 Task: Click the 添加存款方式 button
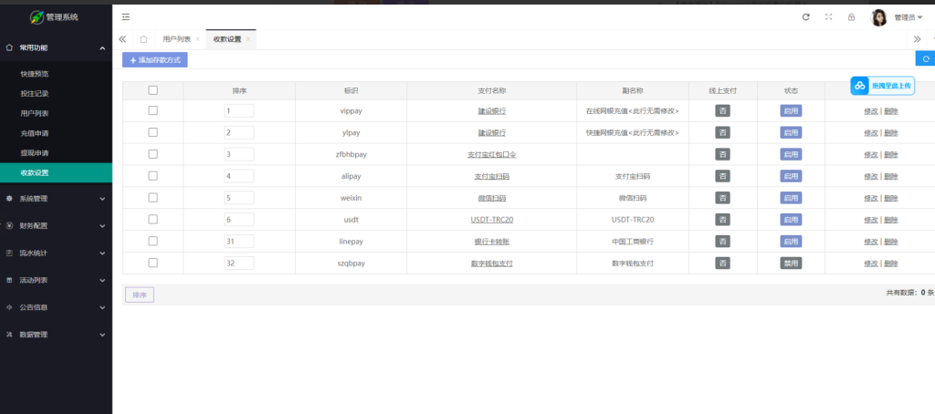tap(155, 60)
